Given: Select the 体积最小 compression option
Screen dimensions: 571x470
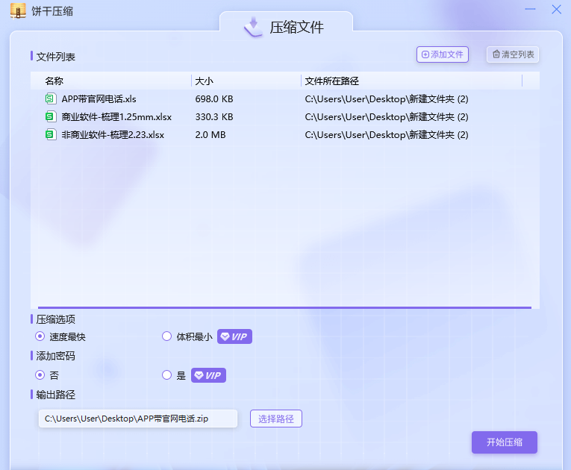Looking at the screenshot, I should point(167,336).
